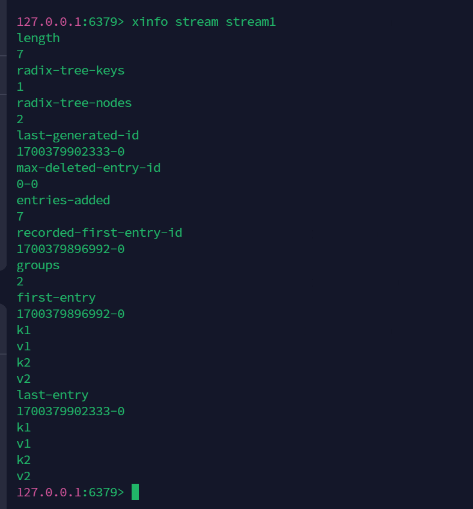This screenshot has width=473, height=509.
Task: Click the "recorded-first-entry-id" field name
Action: (x=99, y=233)
